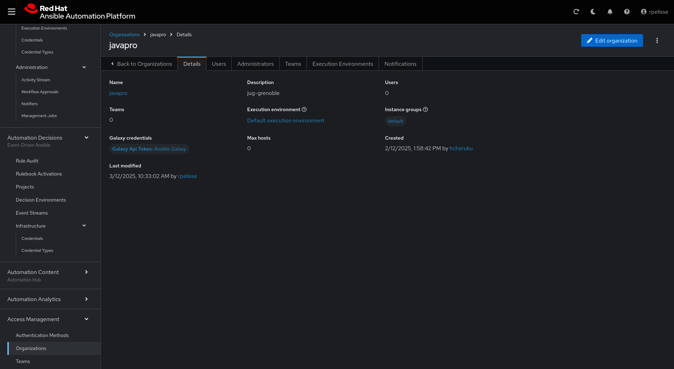Select Rulebook Activations in the sidebar

[x=39, y=174]
